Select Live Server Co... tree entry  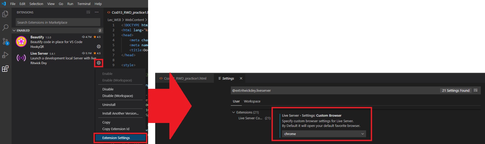250,118
